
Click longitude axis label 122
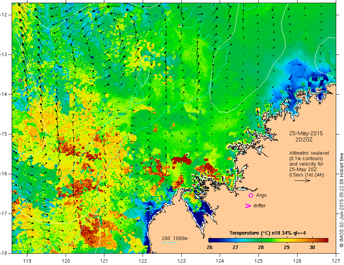click(x=143, y=261)
